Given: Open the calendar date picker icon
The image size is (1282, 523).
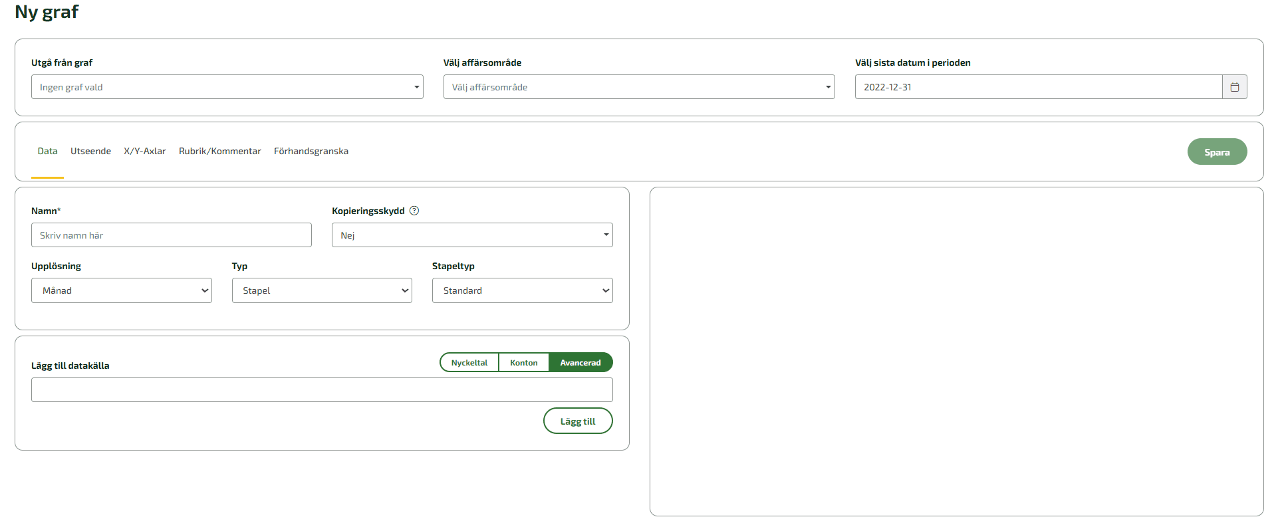Looking at the screenshot, I should point(1234,87).
